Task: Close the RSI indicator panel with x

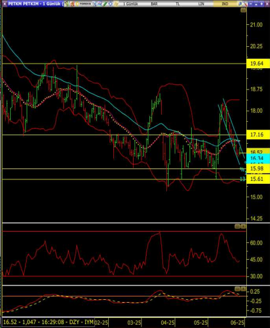Action: coord(244,226)
